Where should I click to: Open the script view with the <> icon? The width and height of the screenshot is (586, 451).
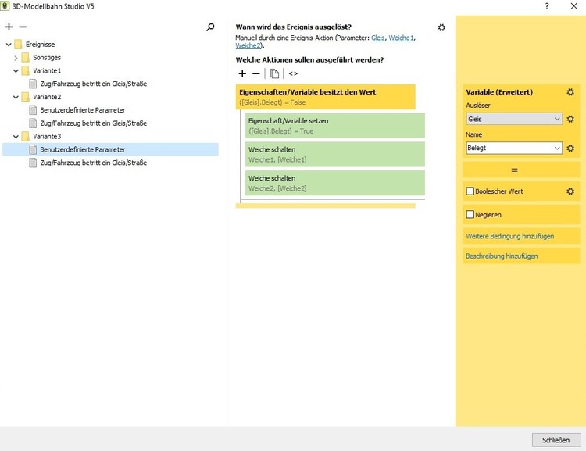coord(293,73)
